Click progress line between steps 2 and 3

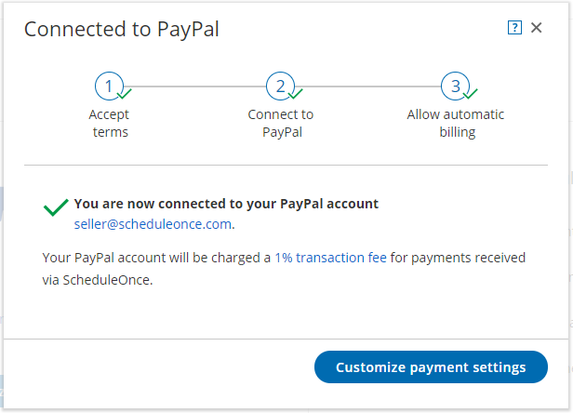tap(367, 87)
